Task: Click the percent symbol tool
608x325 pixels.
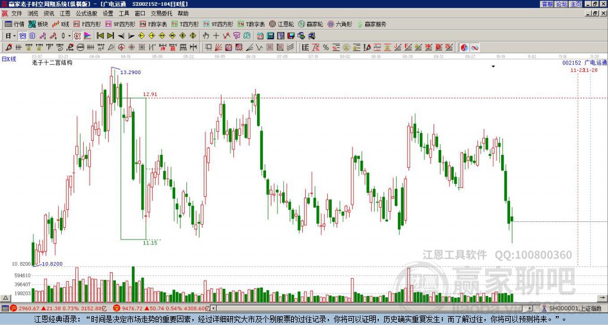Action: point(326,47)
